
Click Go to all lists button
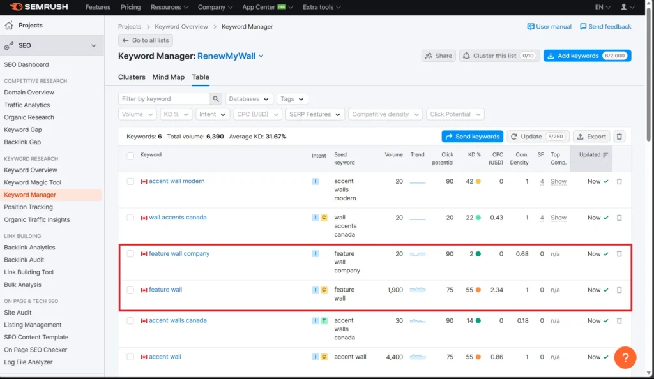(x=146, y=40)
